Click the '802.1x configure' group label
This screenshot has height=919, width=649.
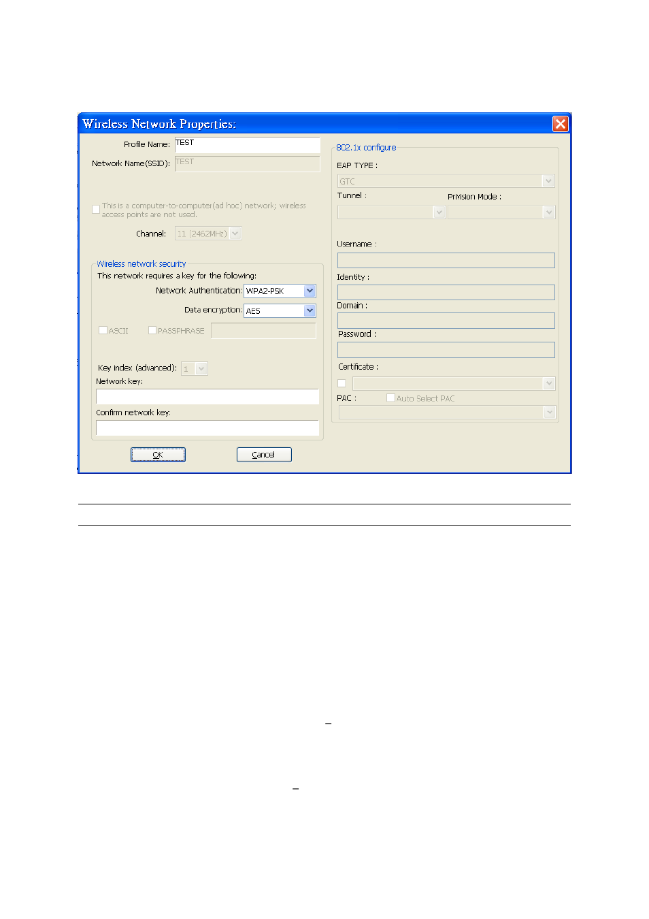(x=366, y=148)
